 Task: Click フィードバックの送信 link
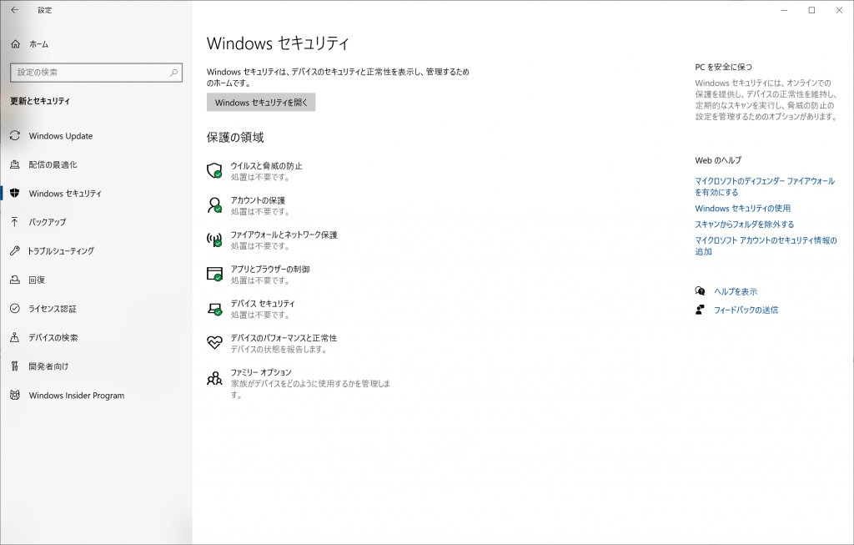[x=746, y=310]
